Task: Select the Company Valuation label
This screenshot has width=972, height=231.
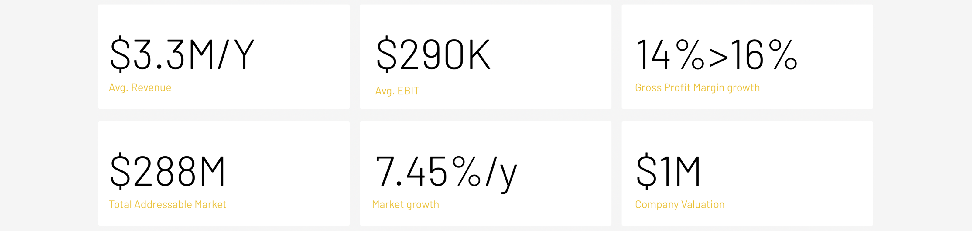Action: click(679, 205)
